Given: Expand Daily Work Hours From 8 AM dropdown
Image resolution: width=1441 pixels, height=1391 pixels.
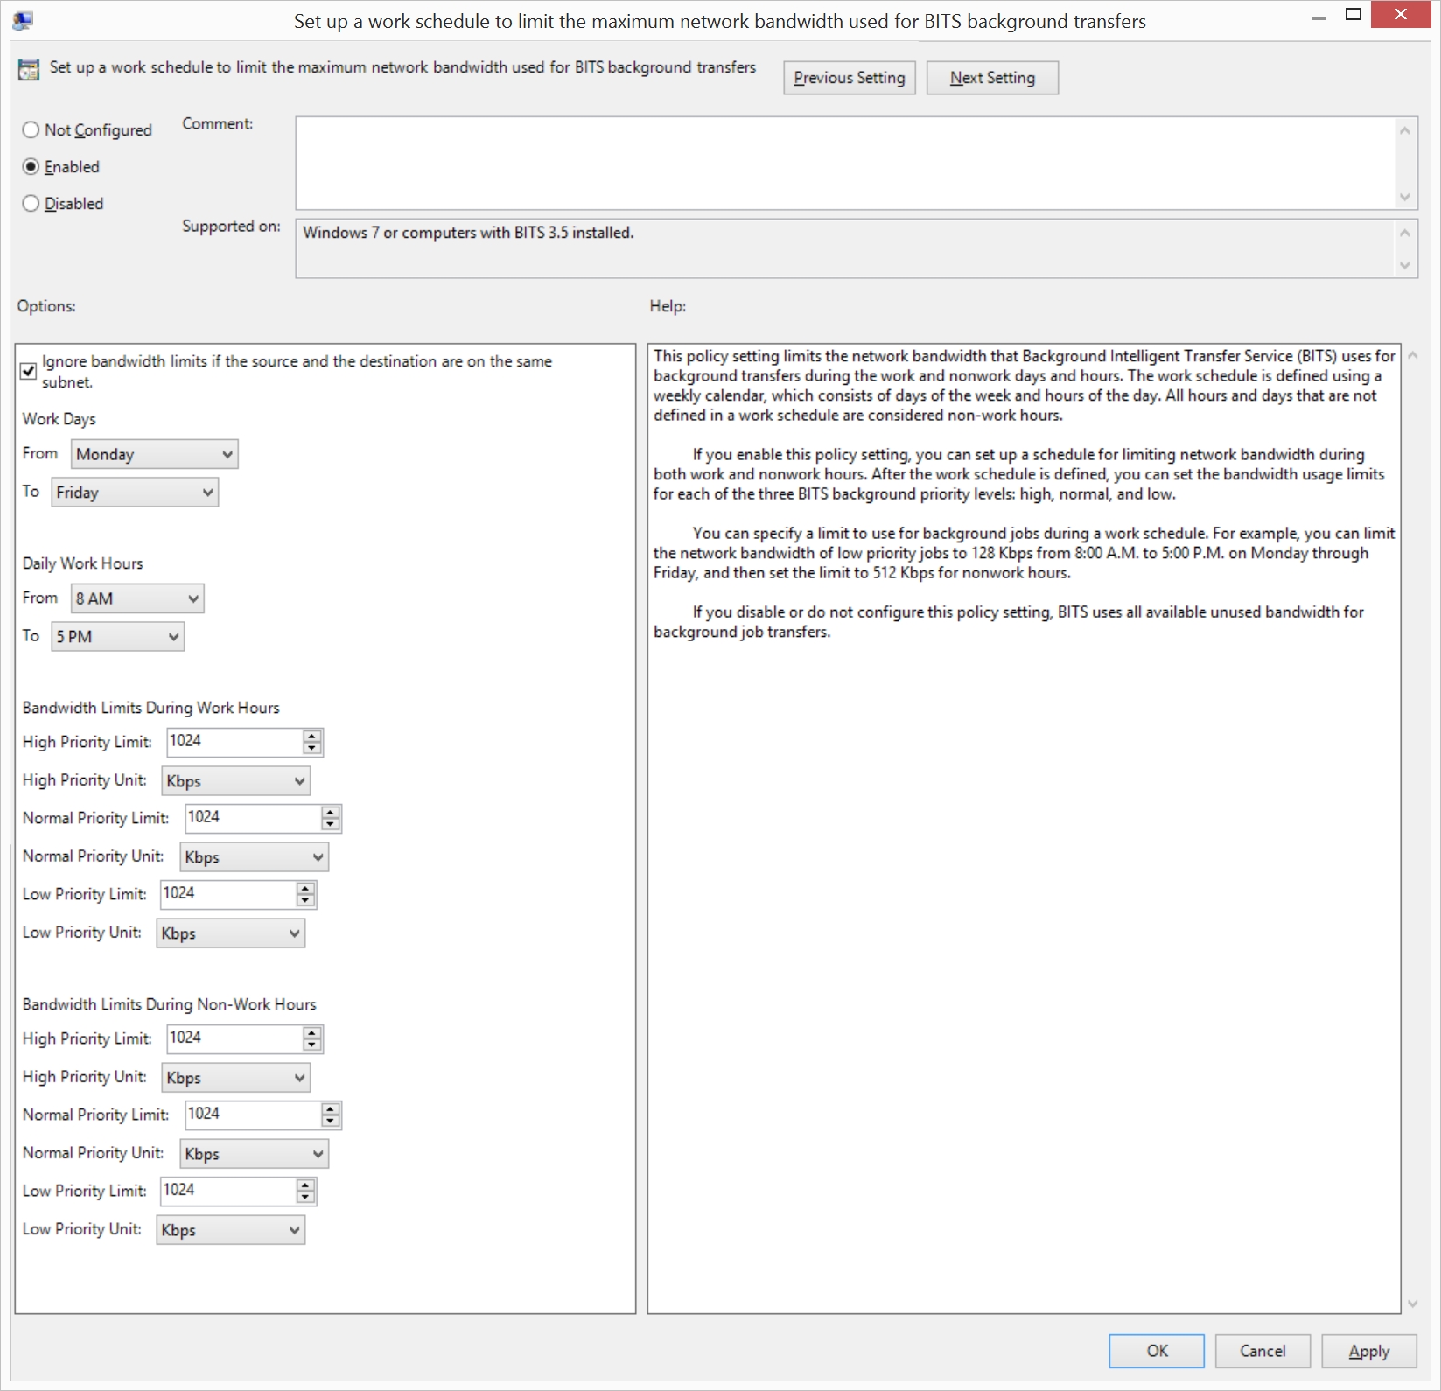Looking at the screenshot, I should click(x=137, y=598).
